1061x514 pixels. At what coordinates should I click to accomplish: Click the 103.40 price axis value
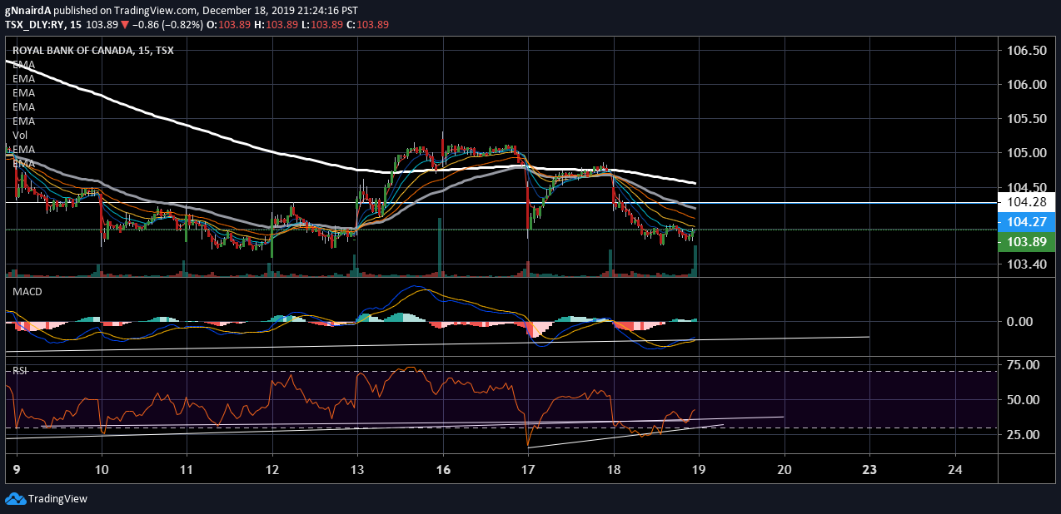pyautogui.click(x=1026, y=264)
